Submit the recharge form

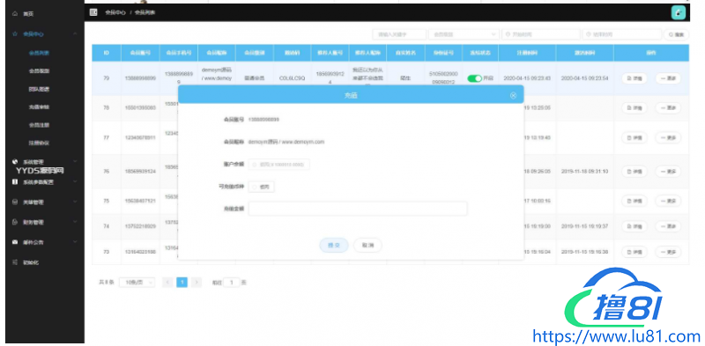click(x=334, y=246)
